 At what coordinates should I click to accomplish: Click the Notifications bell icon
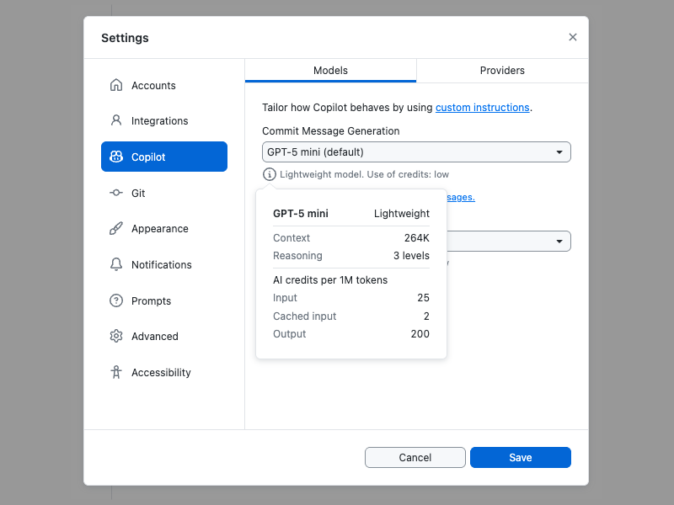pyautogui.click(x=116, y=264)
